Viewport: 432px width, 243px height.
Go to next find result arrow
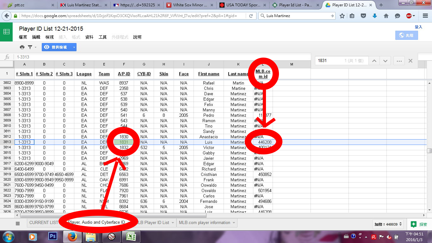(x=385, y=61)
